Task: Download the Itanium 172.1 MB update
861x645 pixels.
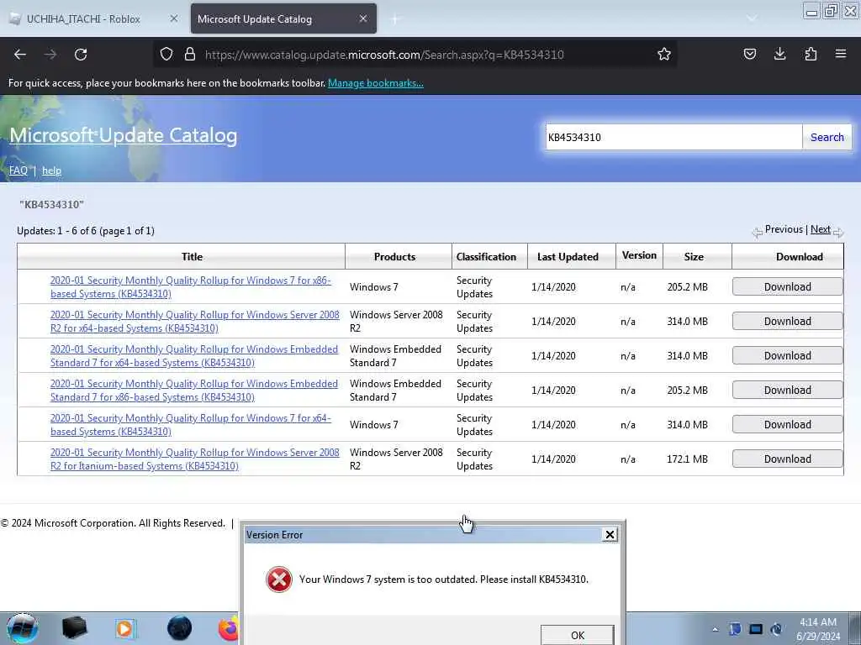Action: click(787, 459)
